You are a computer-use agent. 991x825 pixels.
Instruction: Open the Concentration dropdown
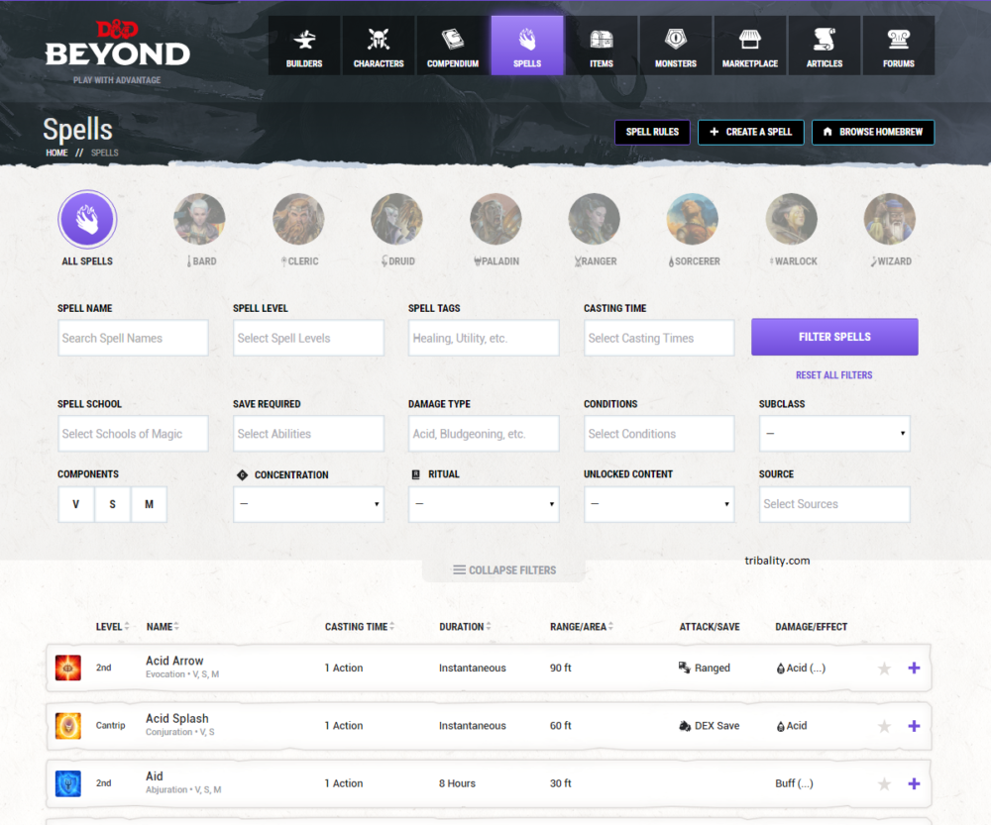point(308,504)
